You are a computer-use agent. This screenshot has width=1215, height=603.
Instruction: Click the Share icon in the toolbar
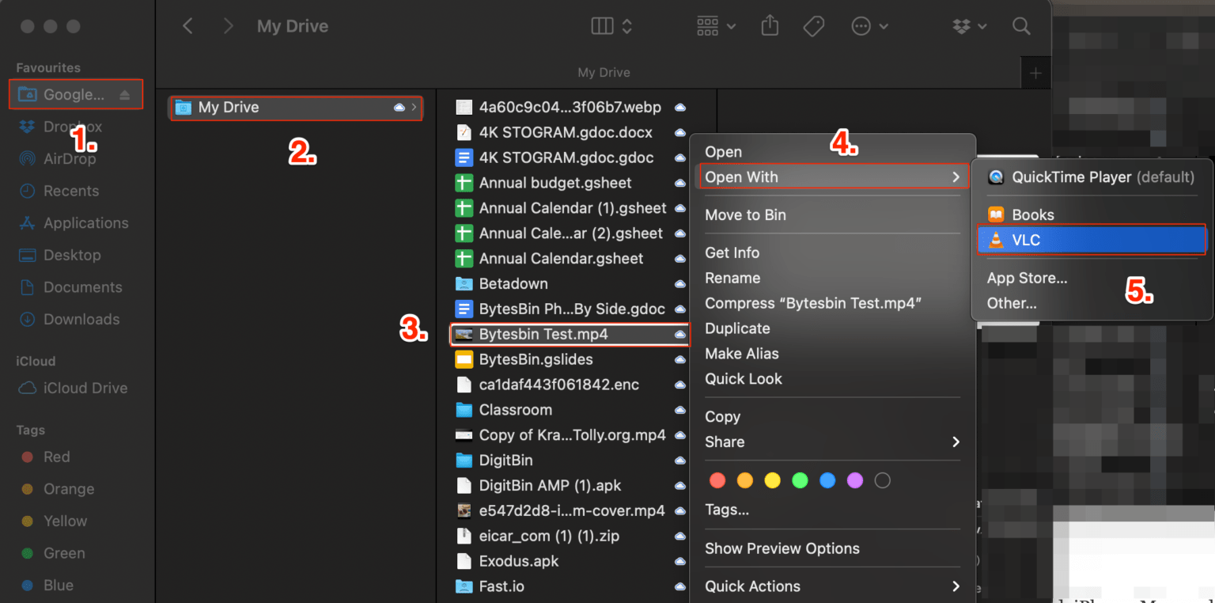[x=769, y=26]
